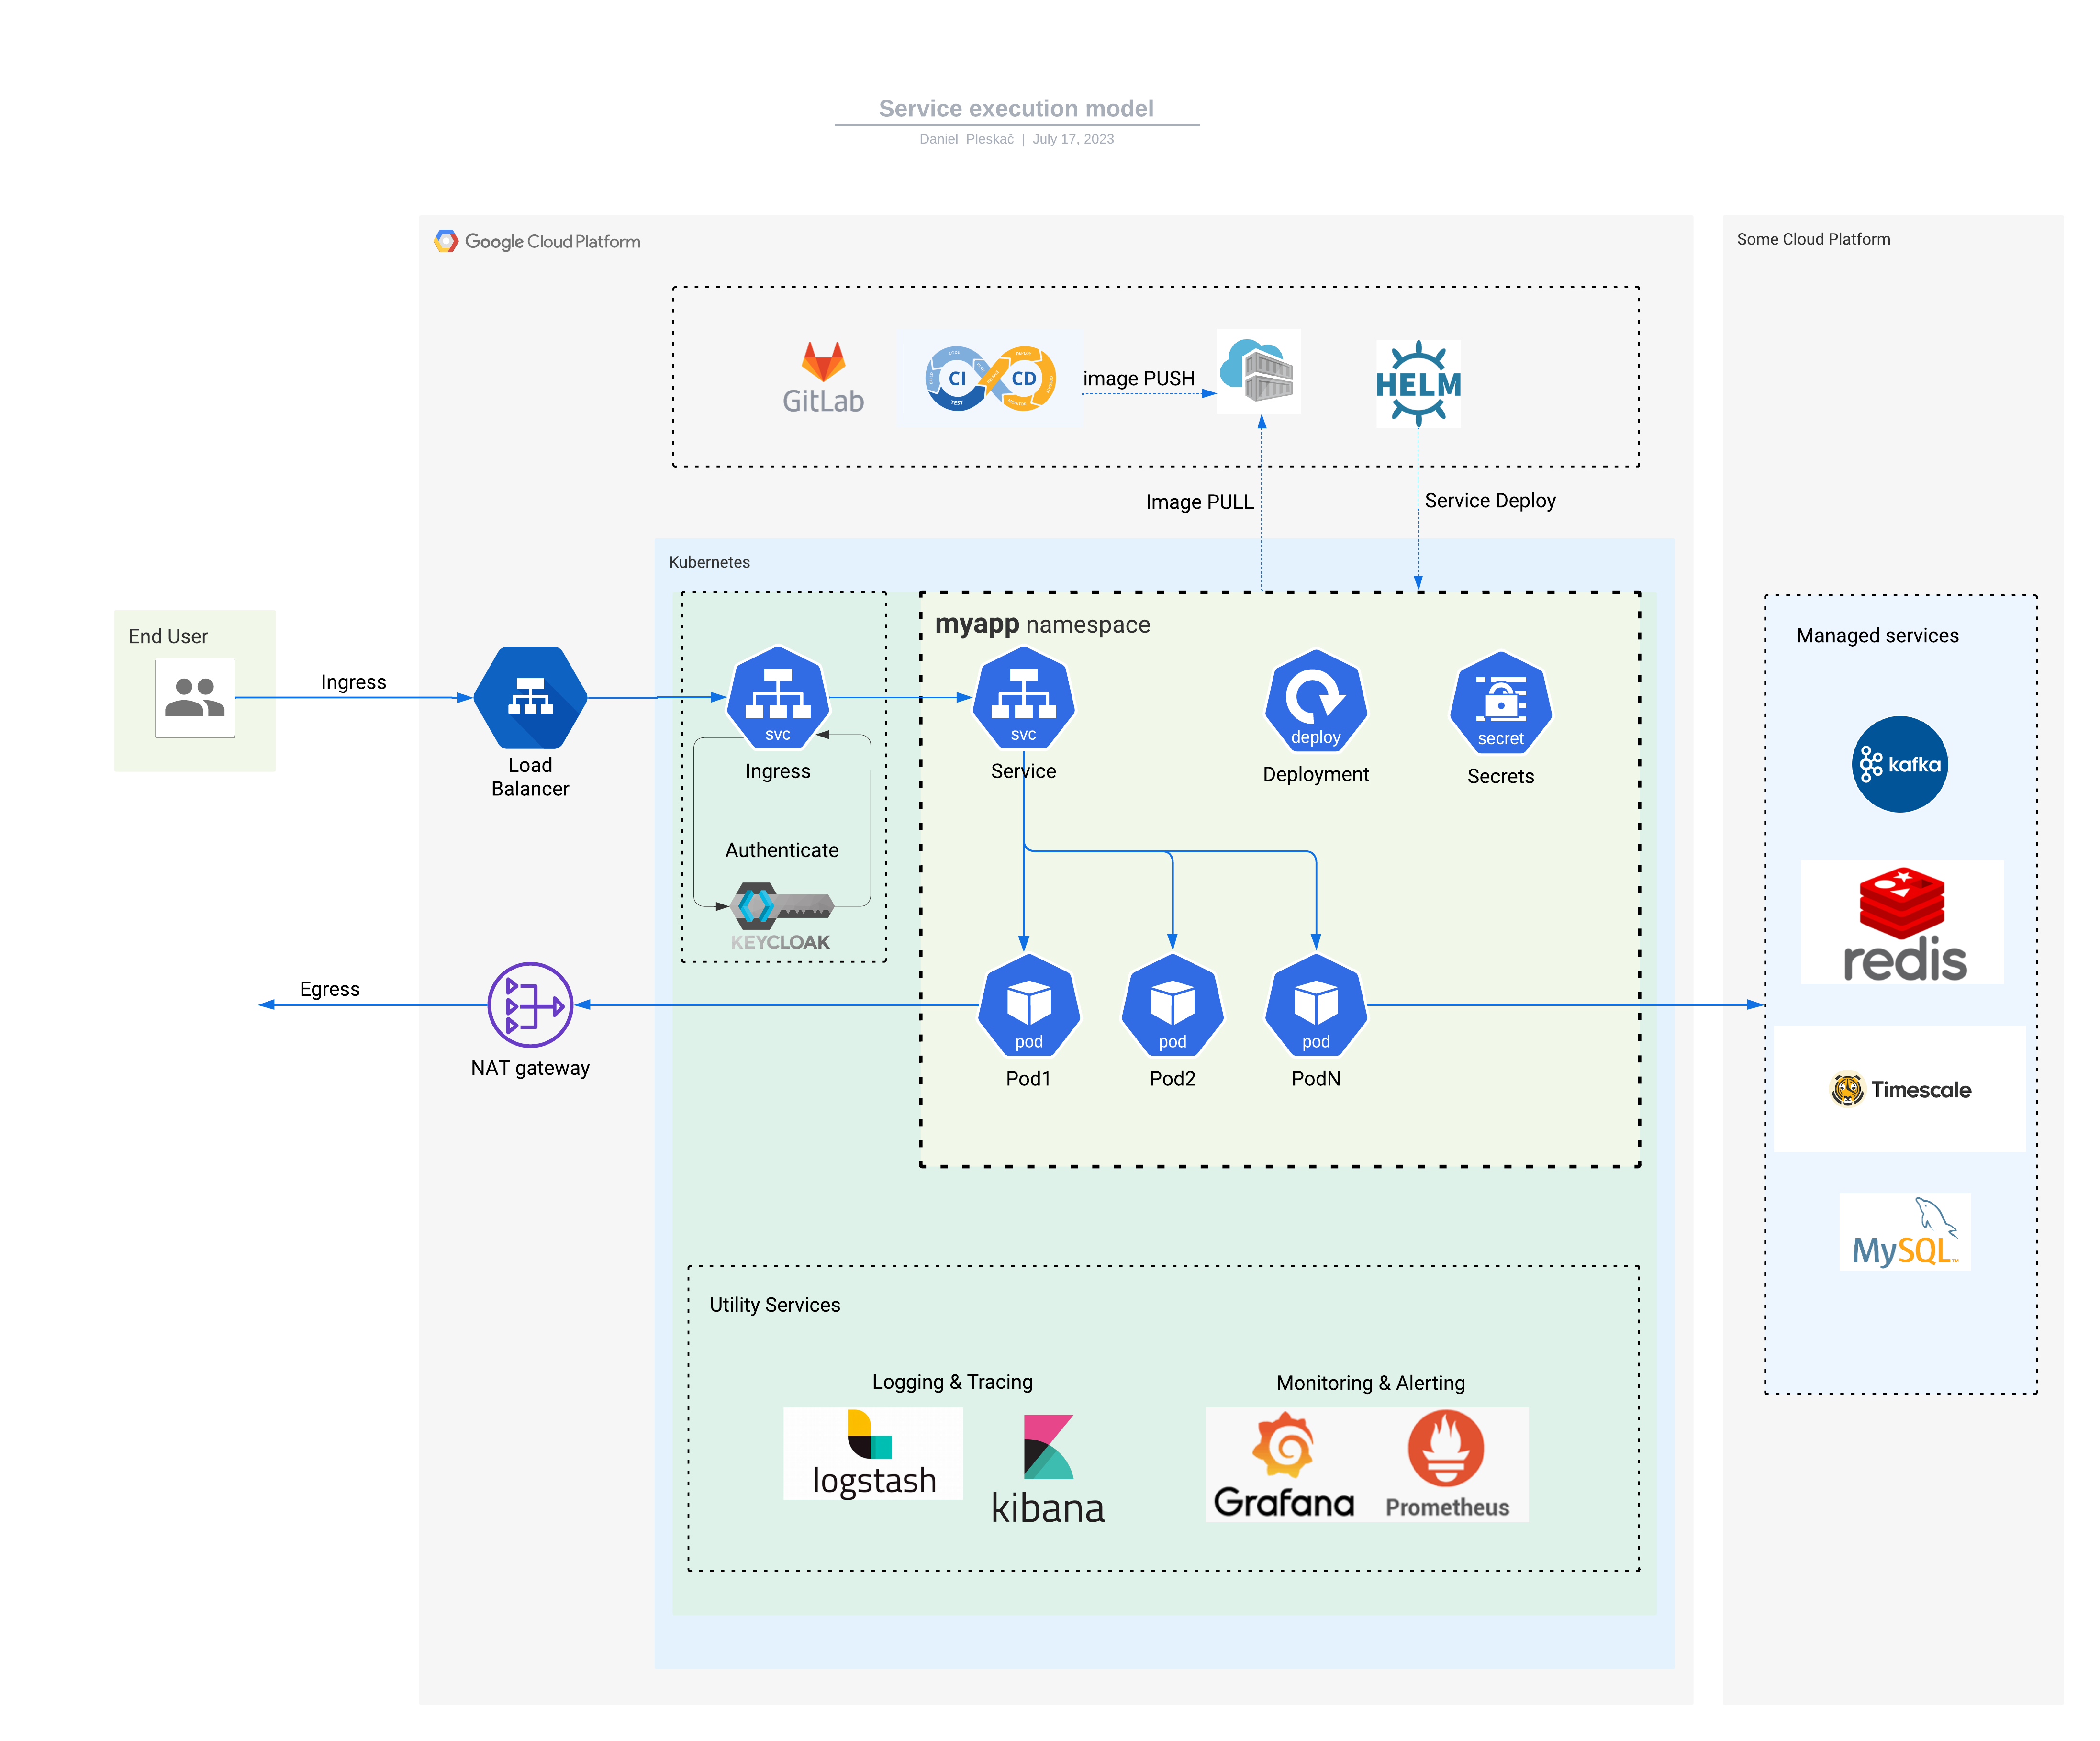Select the Deployment deploy icon

(1315, 700)
